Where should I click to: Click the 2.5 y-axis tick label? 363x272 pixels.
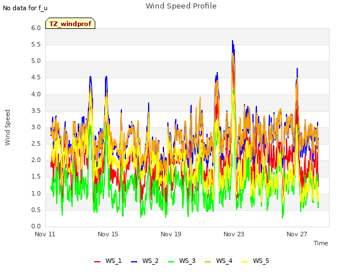[36, 143]
